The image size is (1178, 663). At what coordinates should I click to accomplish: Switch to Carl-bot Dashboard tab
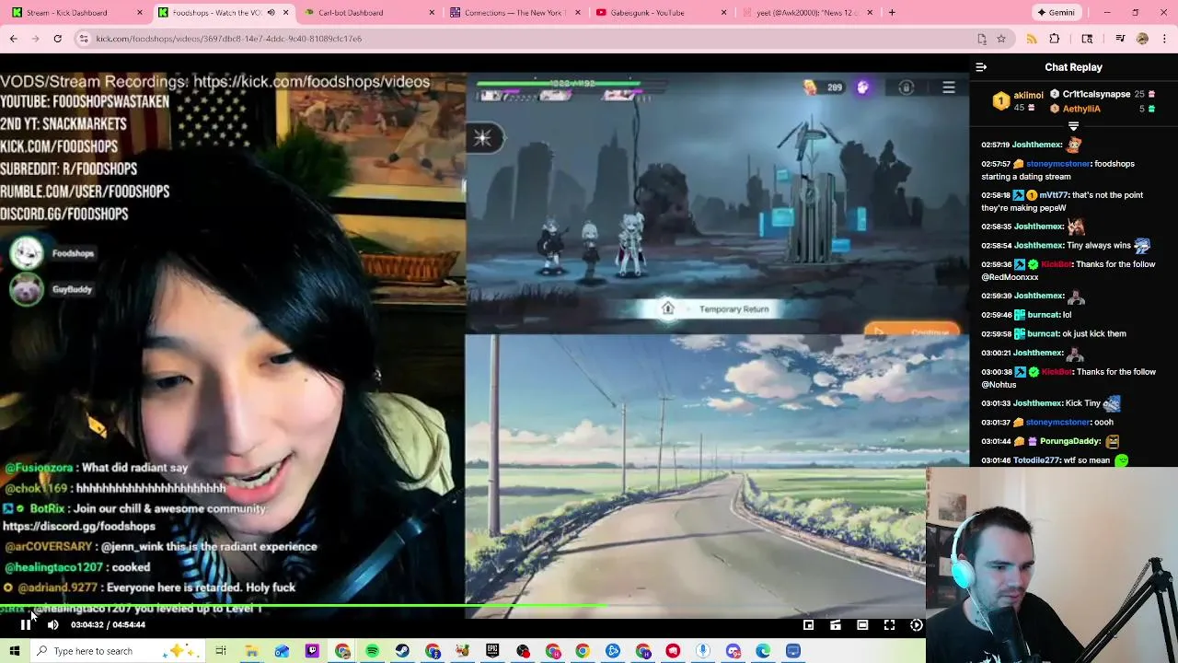tap(369, 13)
